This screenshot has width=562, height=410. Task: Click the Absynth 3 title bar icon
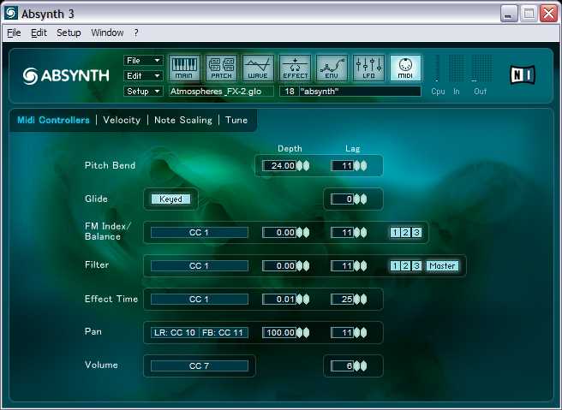(x=11, y=13)
